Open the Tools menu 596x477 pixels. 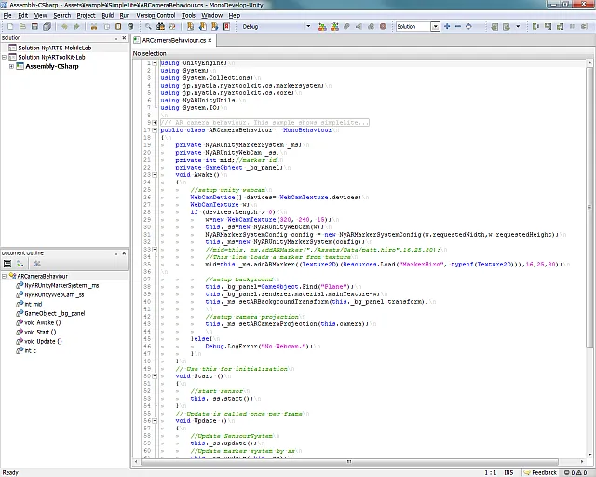click(188, 16)
